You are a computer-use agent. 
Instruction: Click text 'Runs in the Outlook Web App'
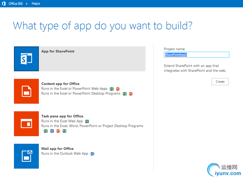pos(65,153)
